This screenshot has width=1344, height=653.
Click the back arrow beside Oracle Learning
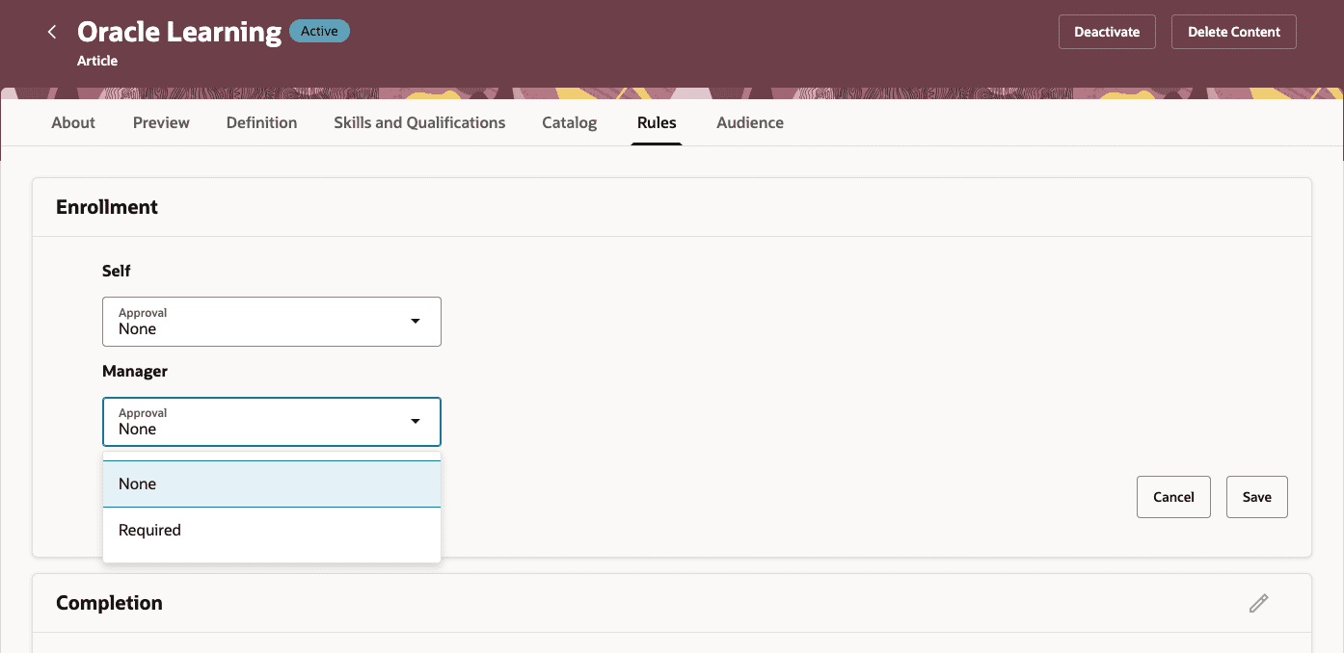[52, 32]
